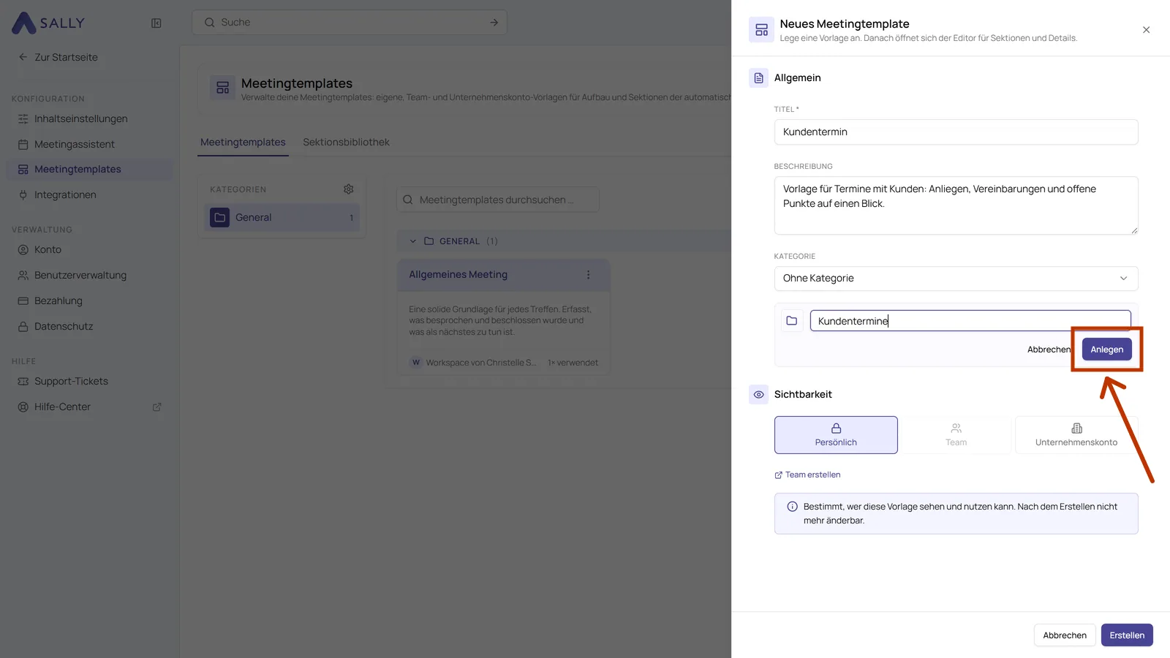
Task: Select Persönlich visibility option
Action: tap(836, 435)
